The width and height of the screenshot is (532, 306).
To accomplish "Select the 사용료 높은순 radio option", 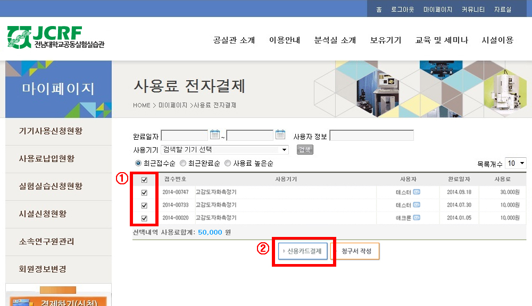I will (x=228, y=164).
